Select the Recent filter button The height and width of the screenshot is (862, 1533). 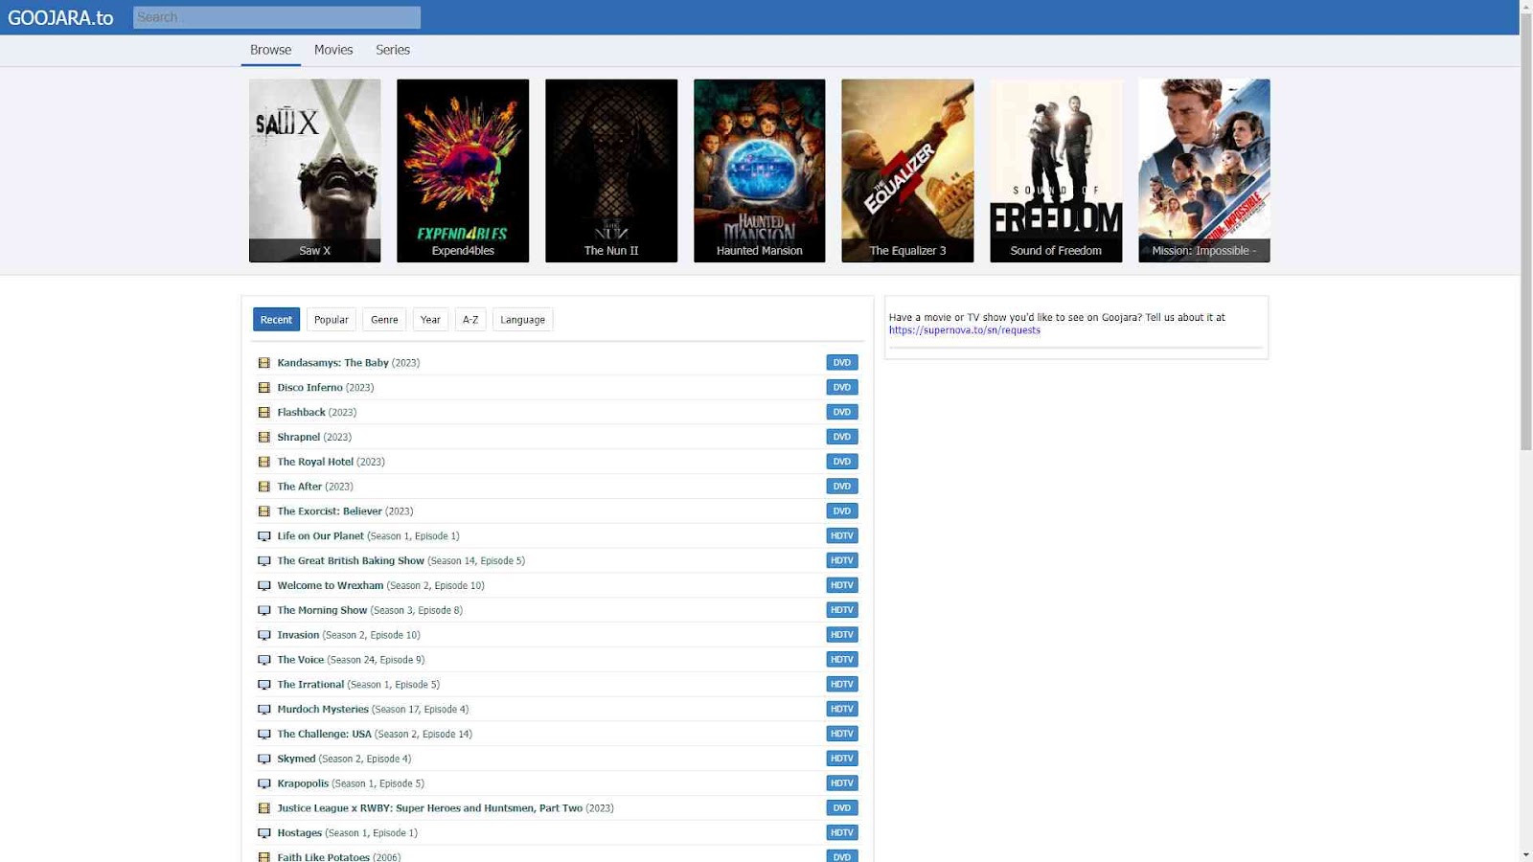[x=276, y=320]
